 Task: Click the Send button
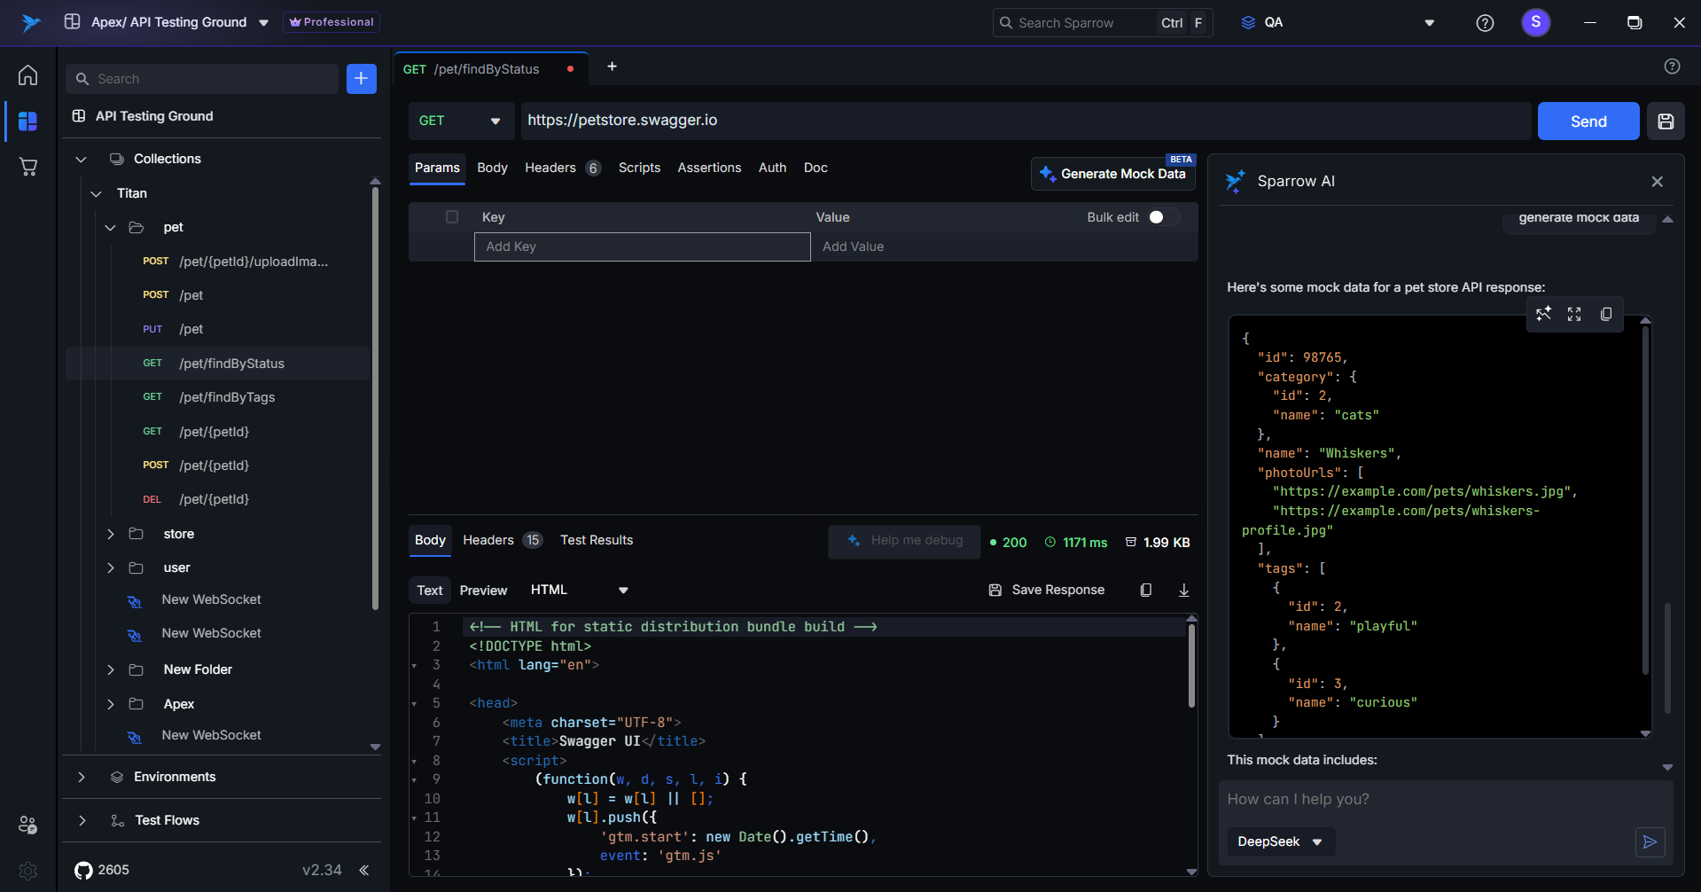tap(1588, 121)
